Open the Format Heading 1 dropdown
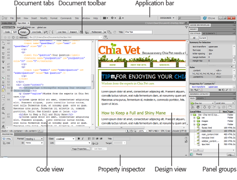 34,139
